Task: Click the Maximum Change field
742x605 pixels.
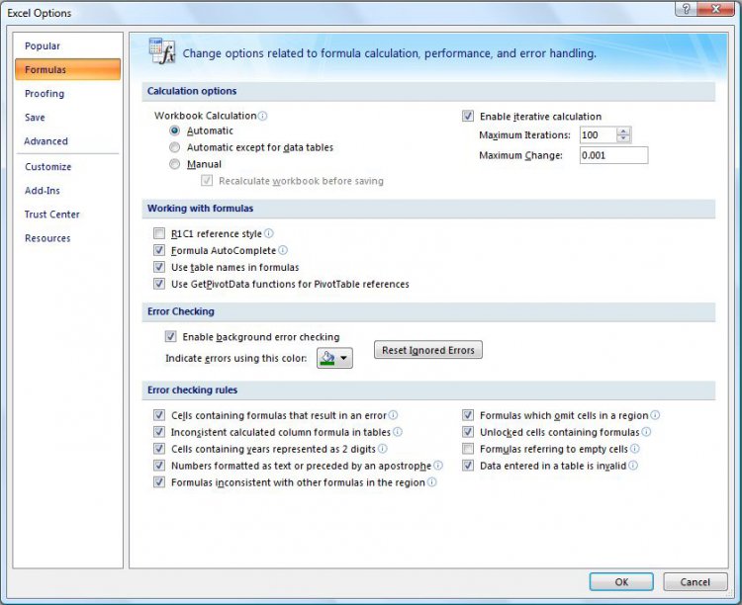Action: 613,155
